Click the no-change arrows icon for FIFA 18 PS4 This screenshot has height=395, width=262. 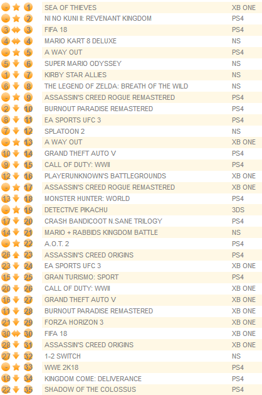(x=16, y=30)
